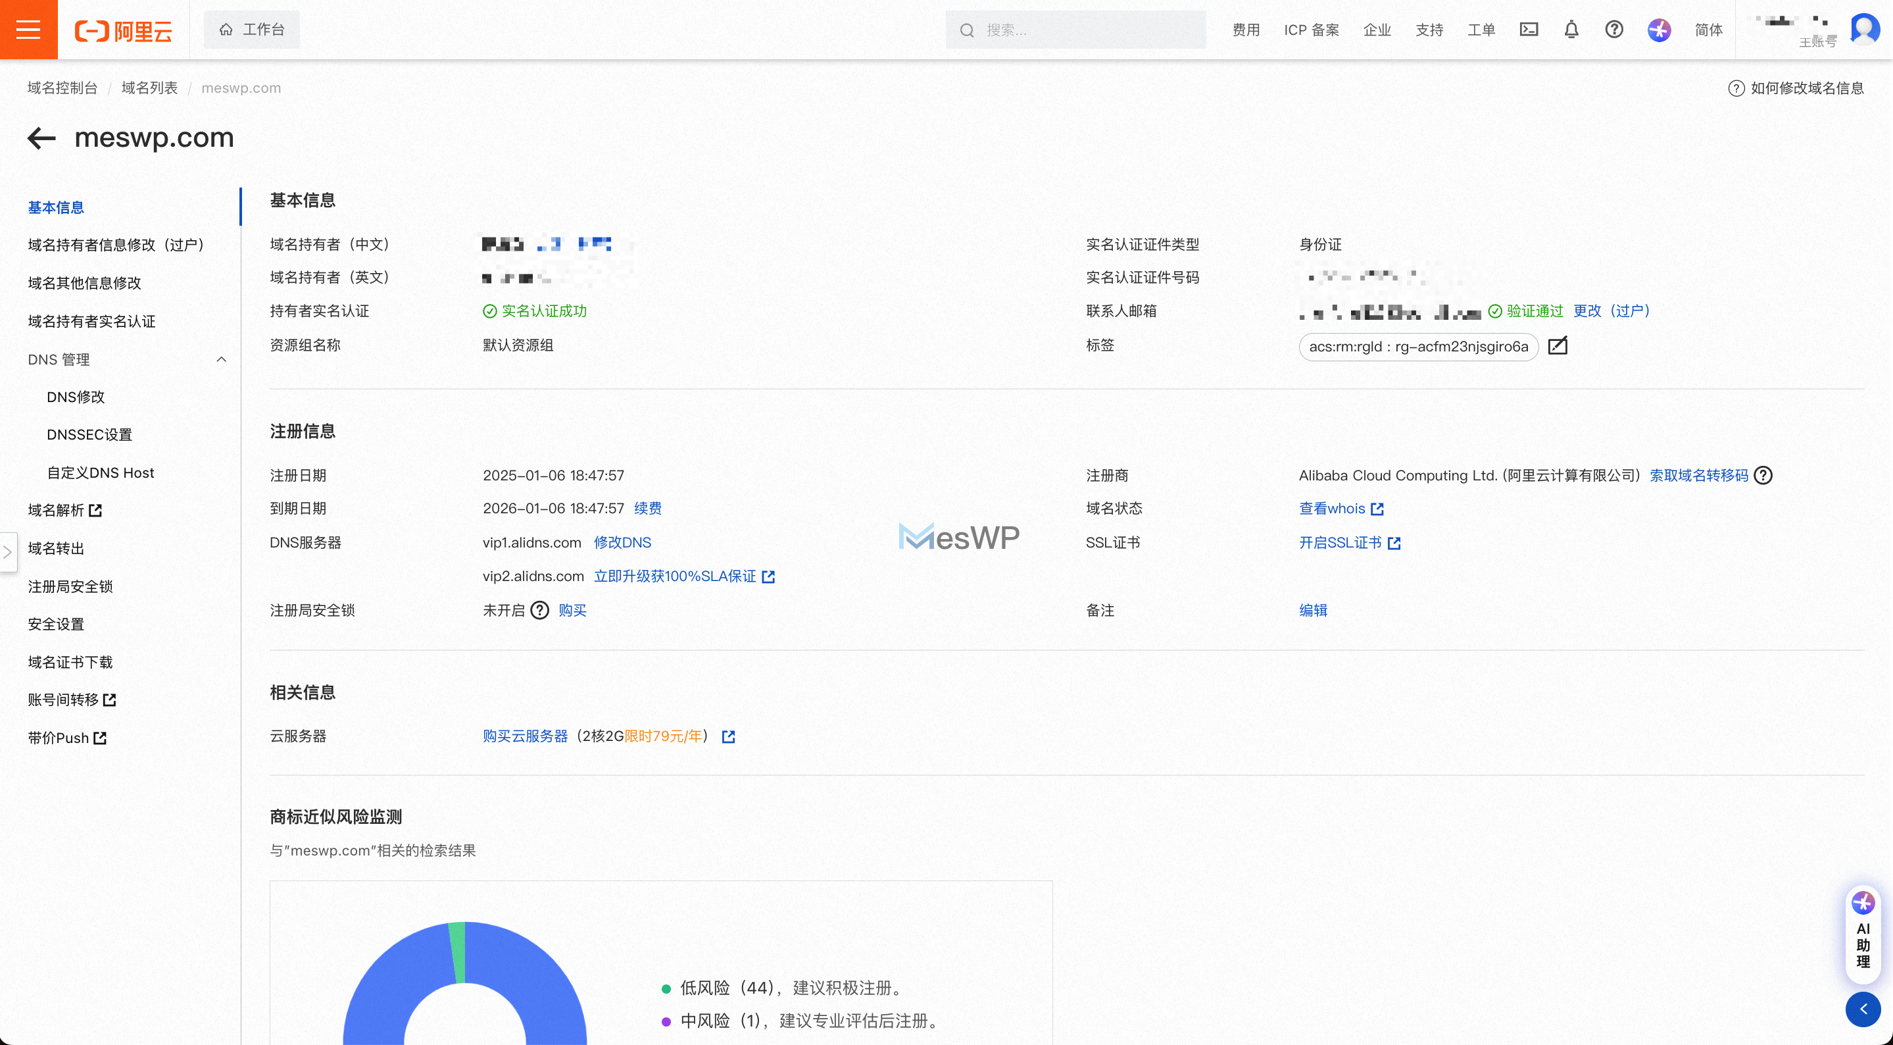Open the help question-mark icon in header

point(1613,30)
